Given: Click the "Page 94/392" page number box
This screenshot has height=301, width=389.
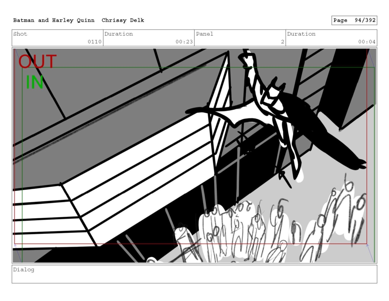Looking at the screenshot, I should coord(354,20).
